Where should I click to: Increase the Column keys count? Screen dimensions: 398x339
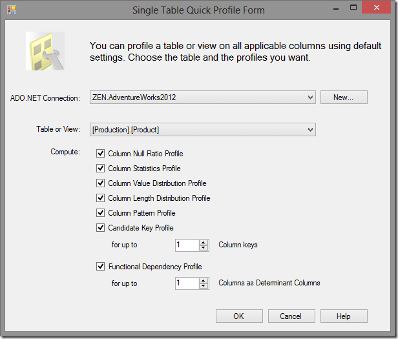[204, 243]
